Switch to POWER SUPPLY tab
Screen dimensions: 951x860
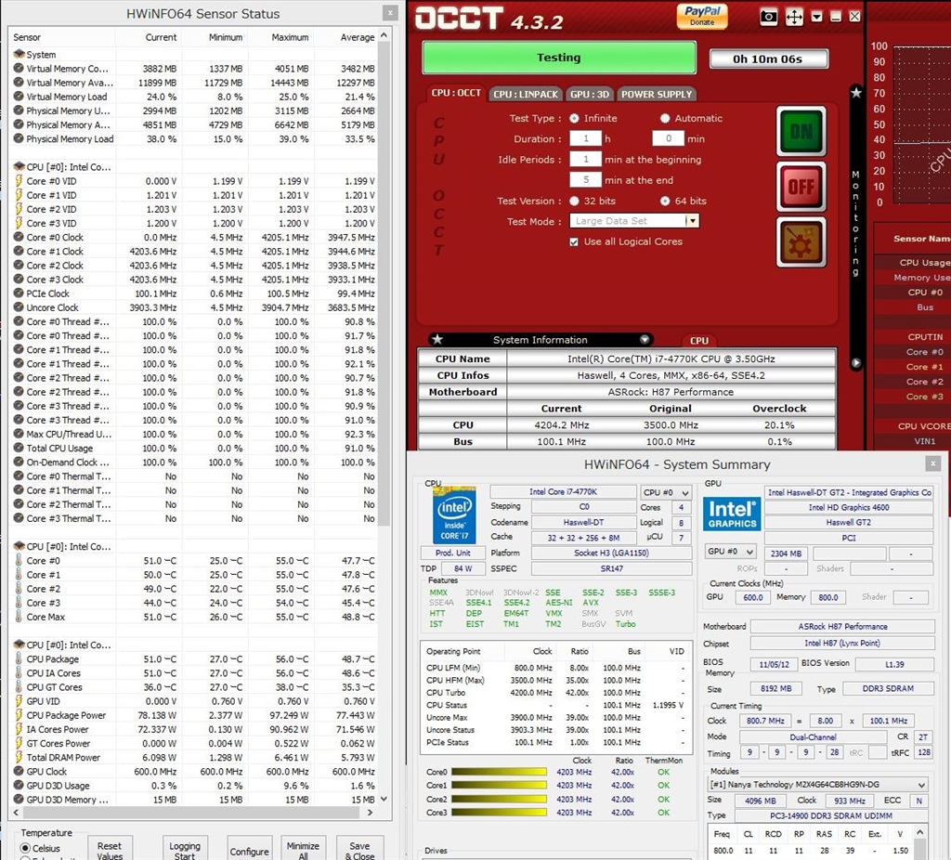pos(657,94)
